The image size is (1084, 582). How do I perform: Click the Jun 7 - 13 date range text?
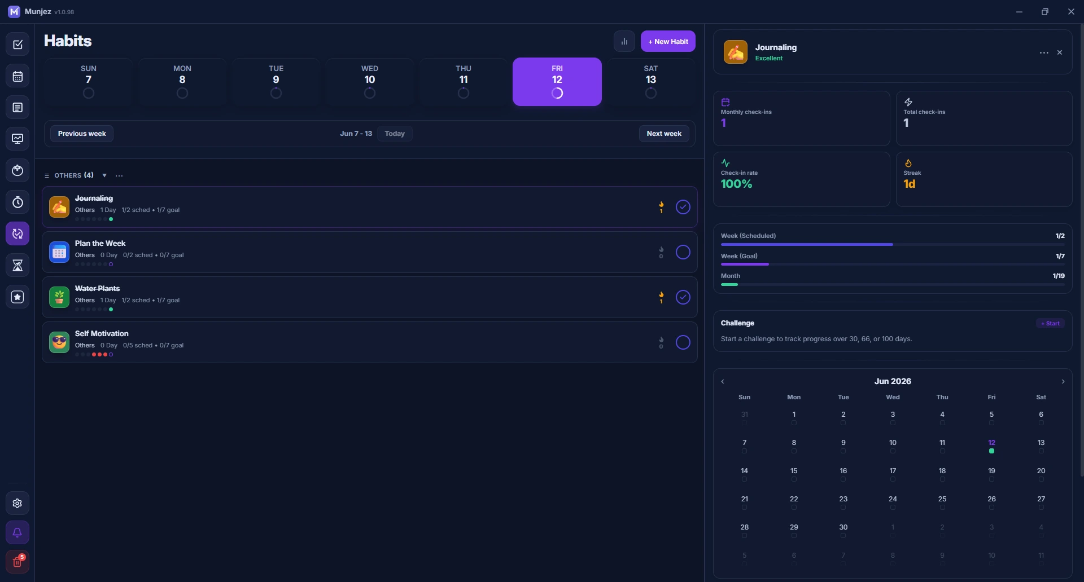(356, 134)
